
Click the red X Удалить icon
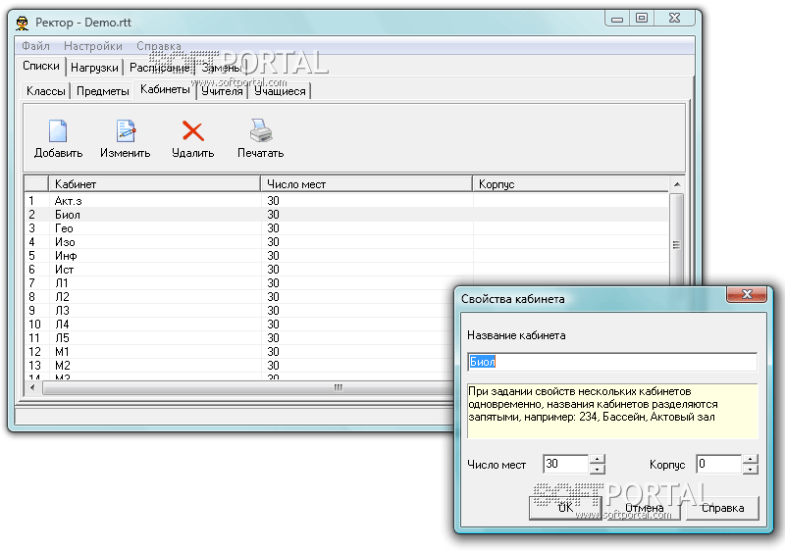(x=192, y=131)
